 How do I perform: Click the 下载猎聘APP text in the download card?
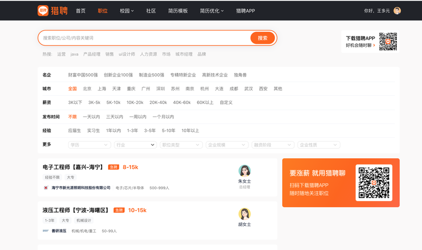[360, 38]
